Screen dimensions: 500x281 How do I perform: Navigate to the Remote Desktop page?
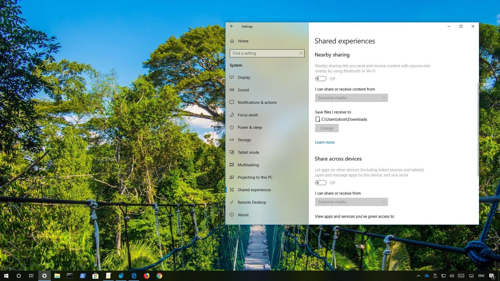click(252, 202)
